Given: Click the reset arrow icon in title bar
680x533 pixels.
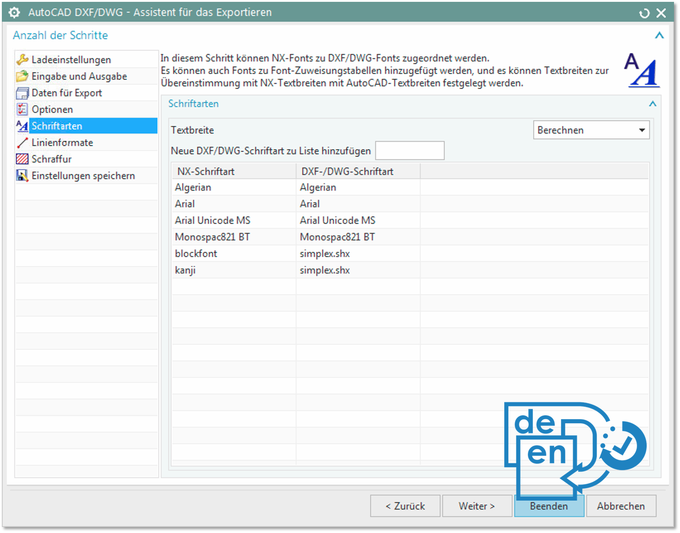Looking at the screenshot, I should click(644, 13).
